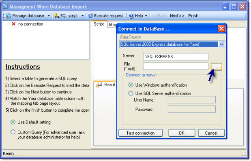
Task: Expand the Help dropdown arrow
Action: pos(146,16)
